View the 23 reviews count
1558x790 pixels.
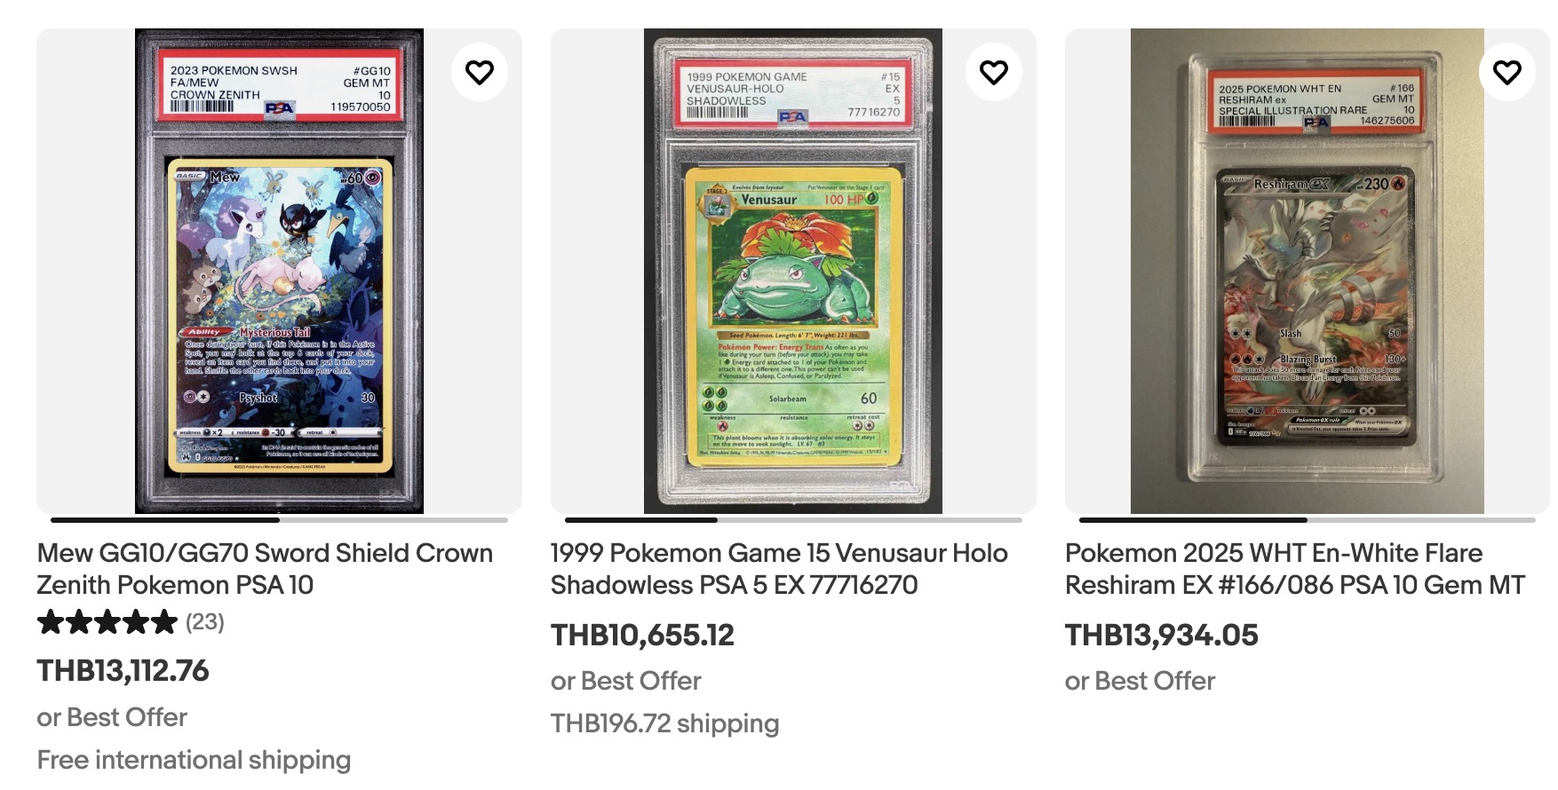tap(205, 622)
